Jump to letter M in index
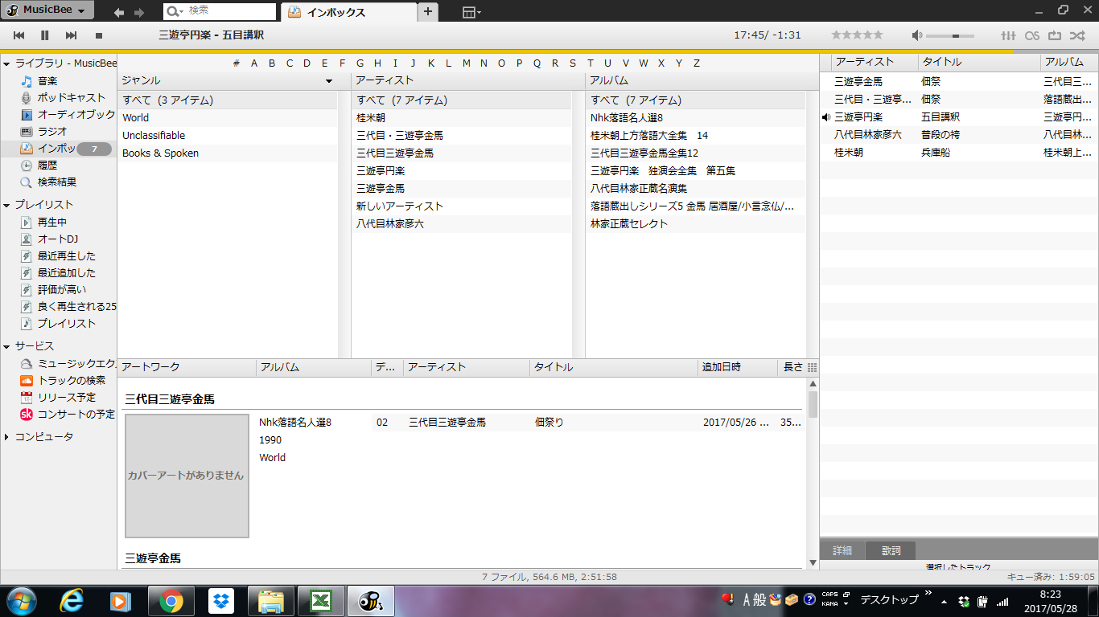1099x617 pixels. [466, 63]
